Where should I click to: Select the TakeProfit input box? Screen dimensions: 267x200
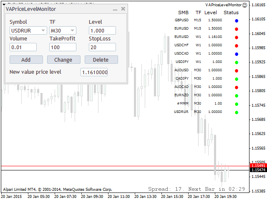click(x=63, y=47)
